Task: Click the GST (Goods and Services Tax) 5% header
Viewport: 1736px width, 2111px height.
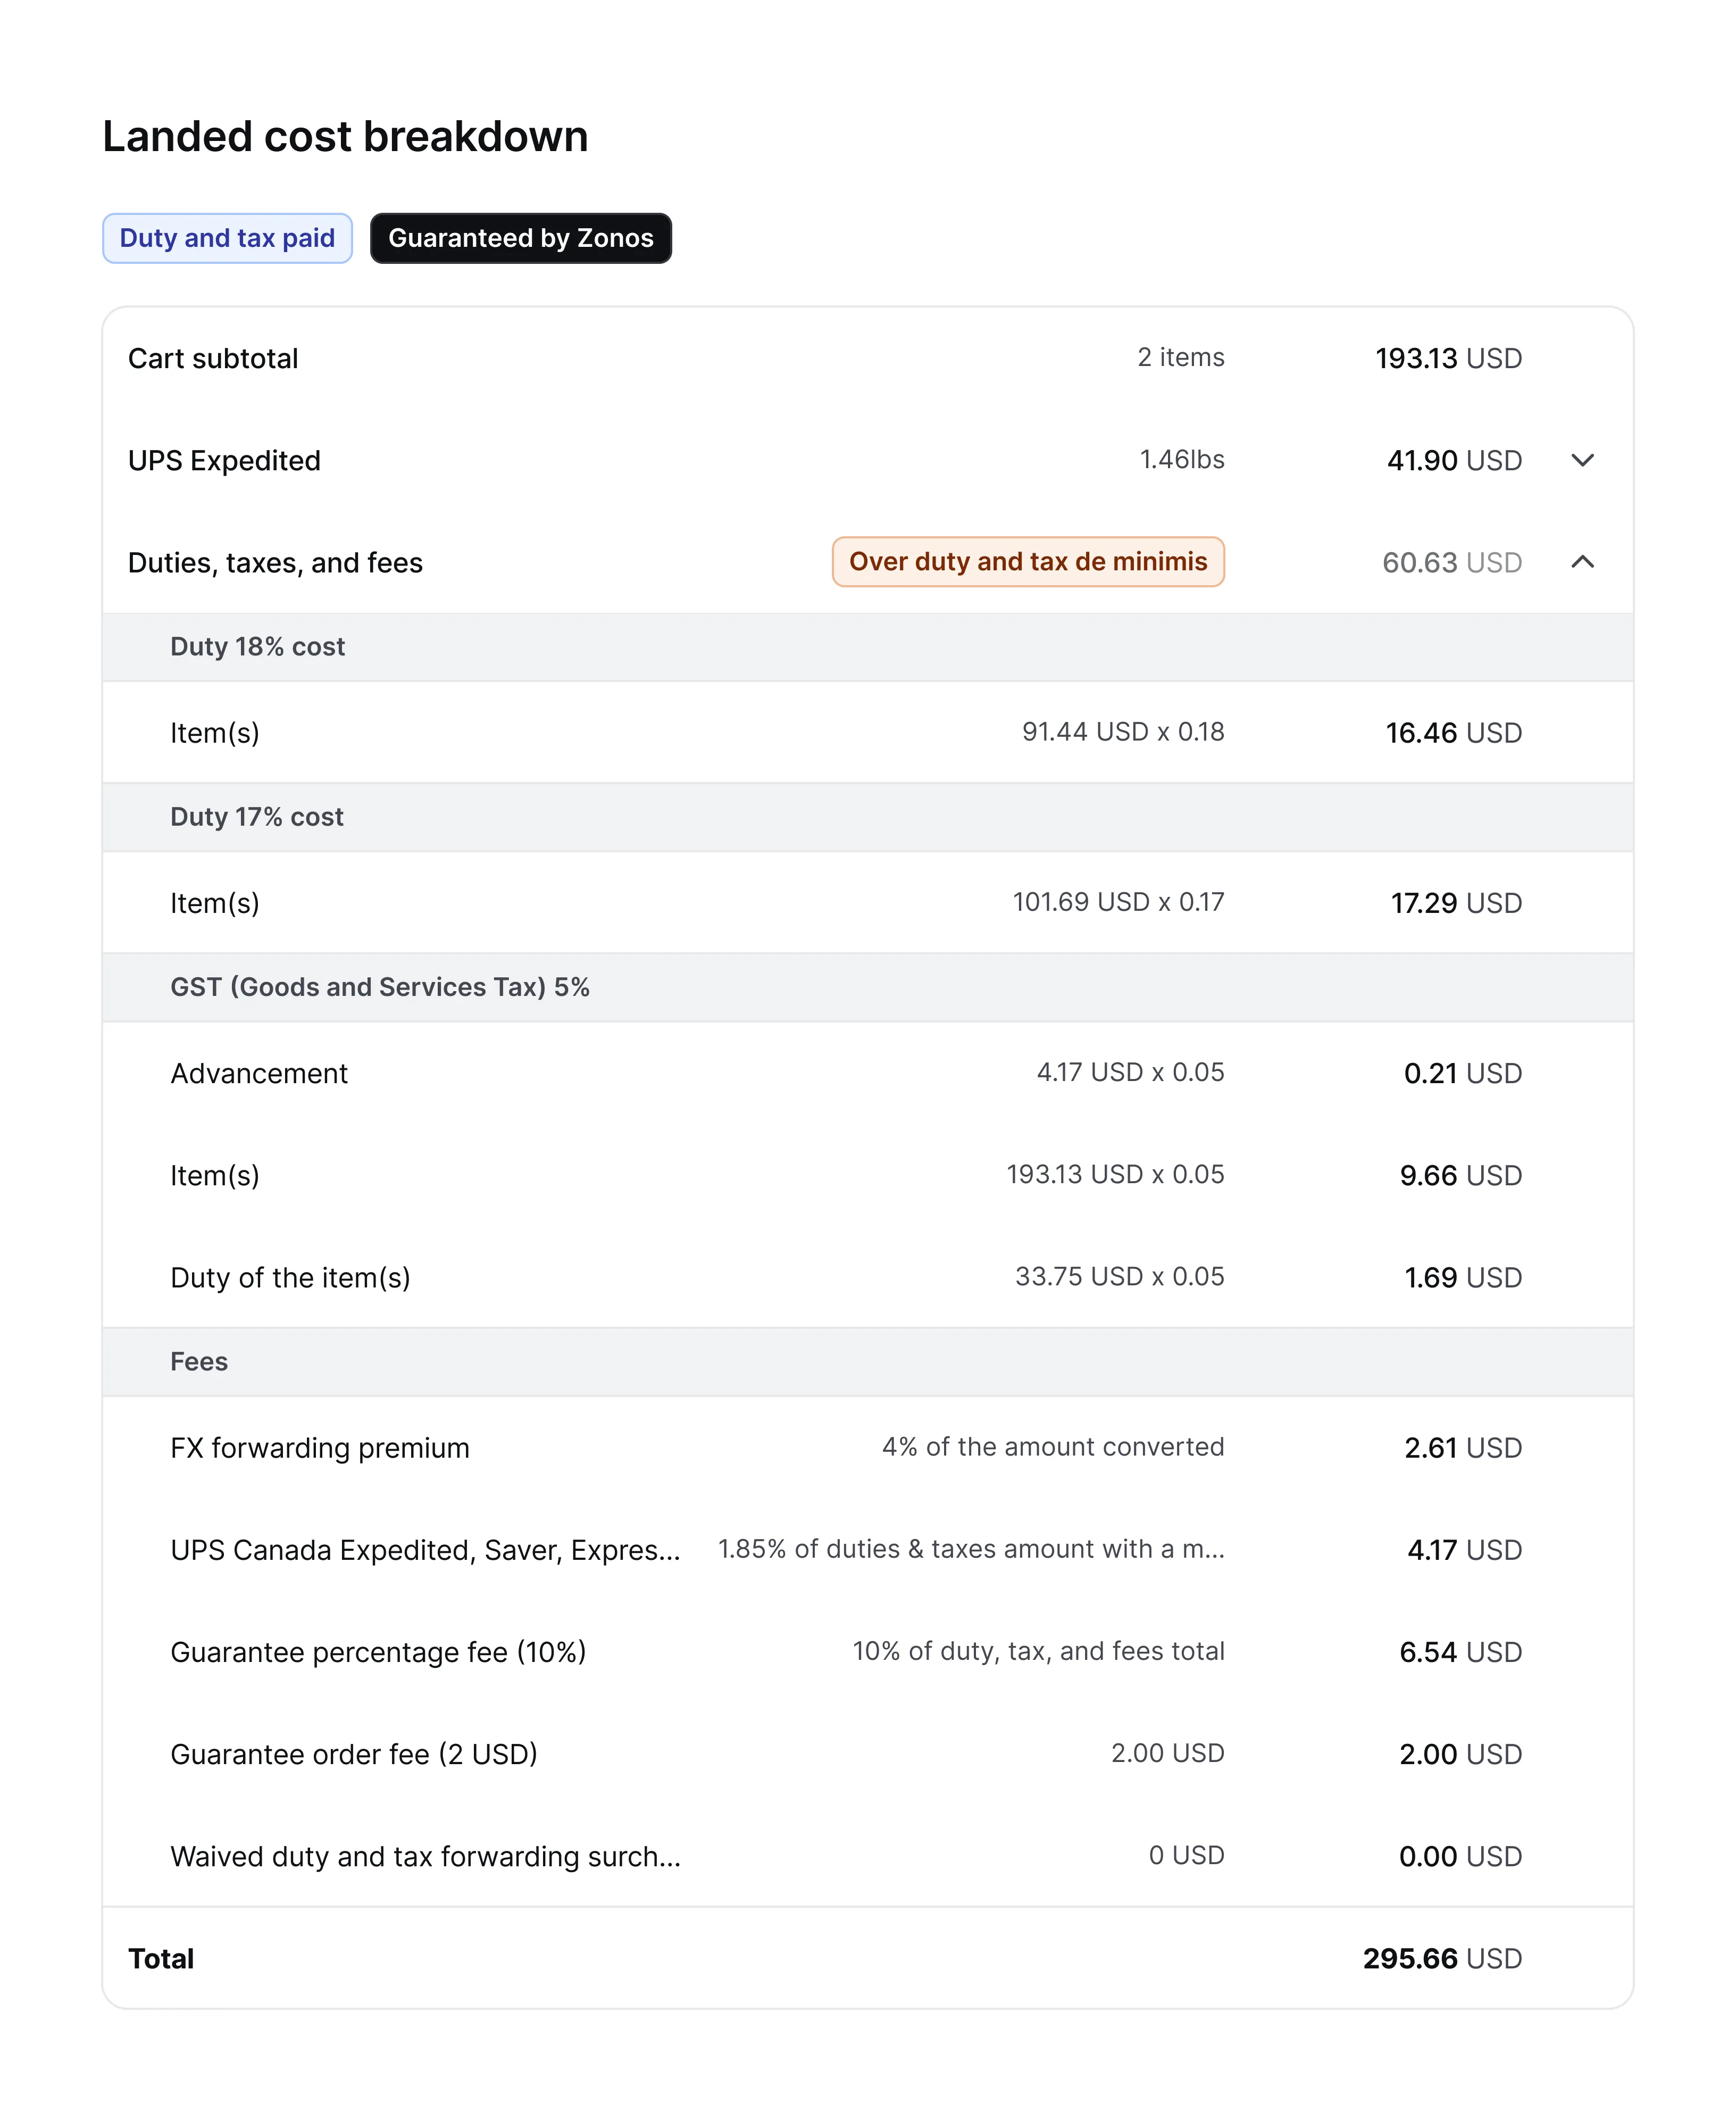Action: coord(379,987)
